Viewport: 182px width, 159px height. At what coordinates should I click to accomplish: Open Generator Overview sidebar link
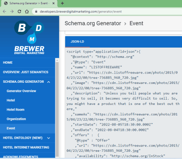coord(21,91)
